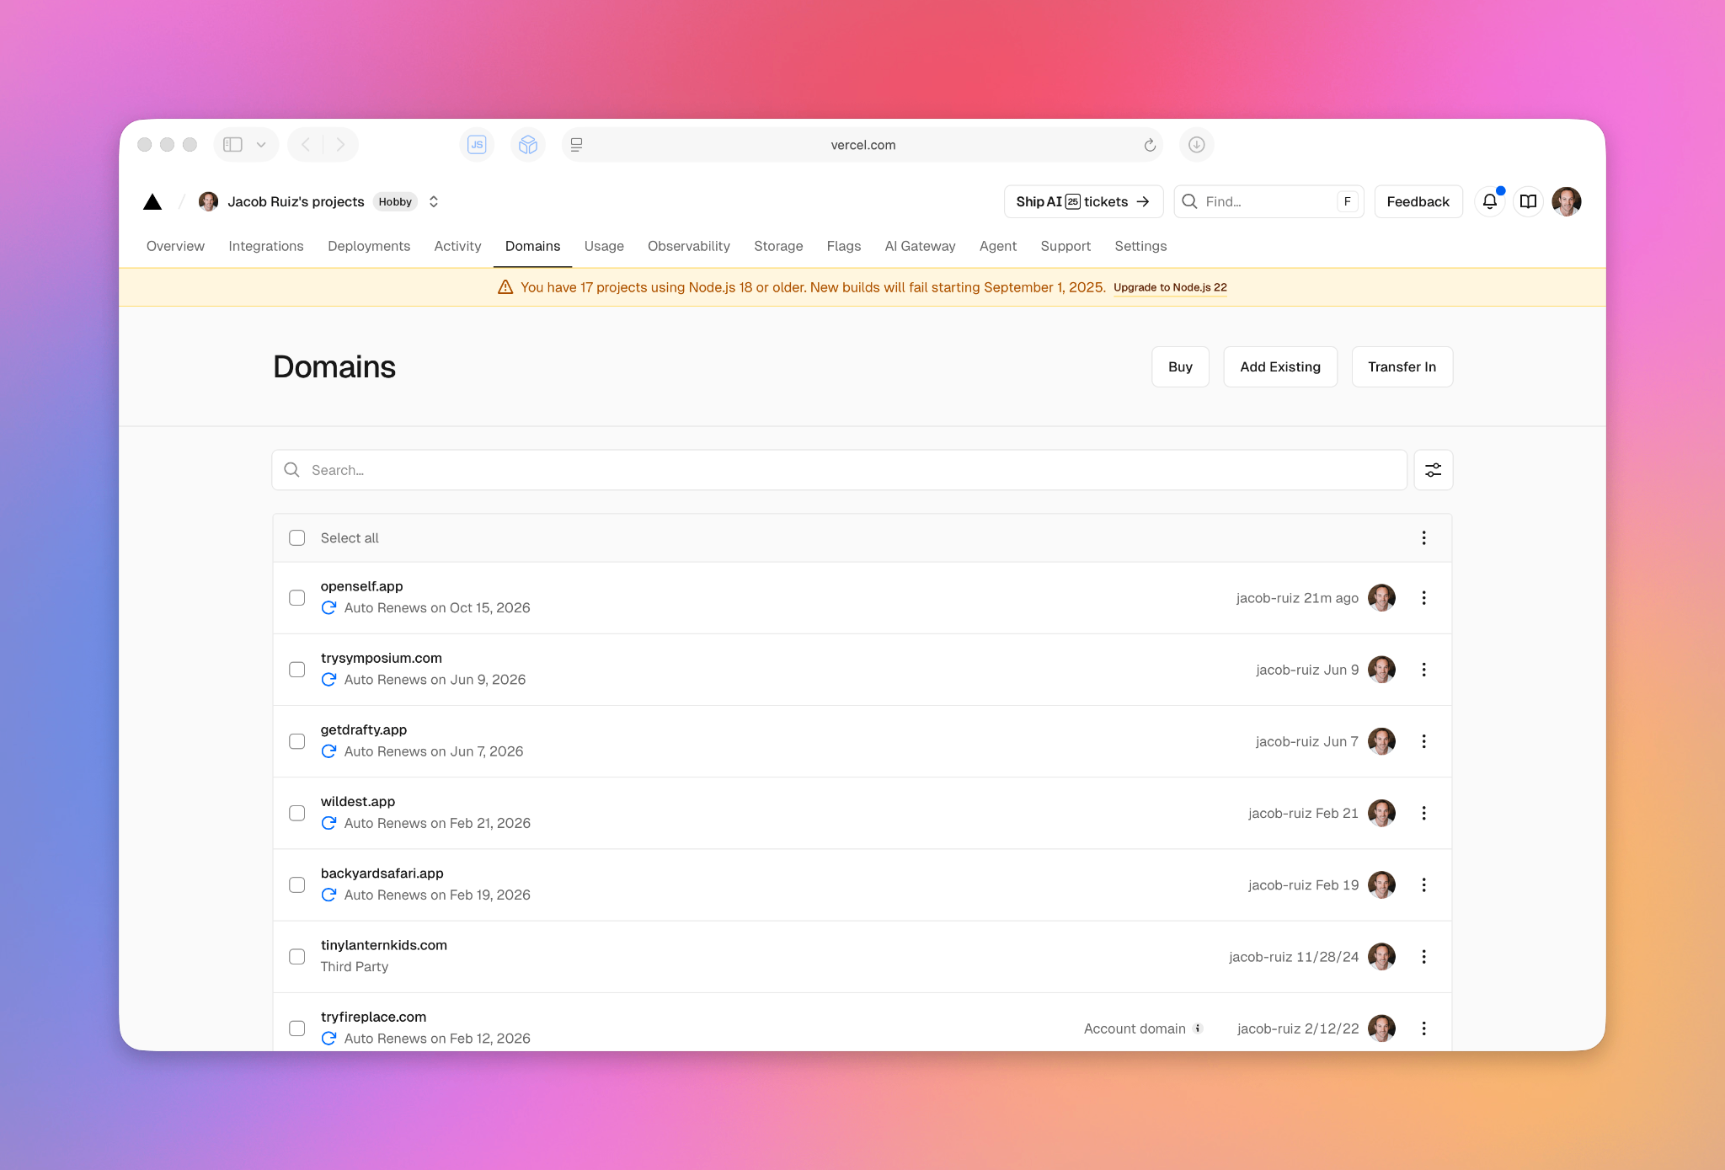The height and width of the screenshot is (1170, 1725).
Task: Select the wildest.app domain checkbox
Action: coord(297,813)
